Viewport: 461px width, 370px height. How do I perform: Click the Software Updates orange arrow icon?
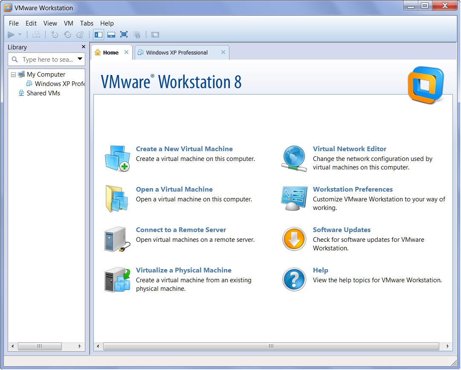pos(294,239)
